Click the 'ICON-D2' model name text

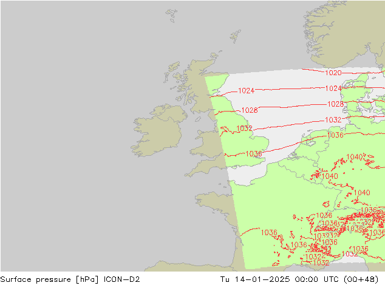pyautogui.click(x=122, y=279)
